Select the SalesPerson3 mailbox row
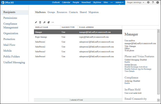 78,51
